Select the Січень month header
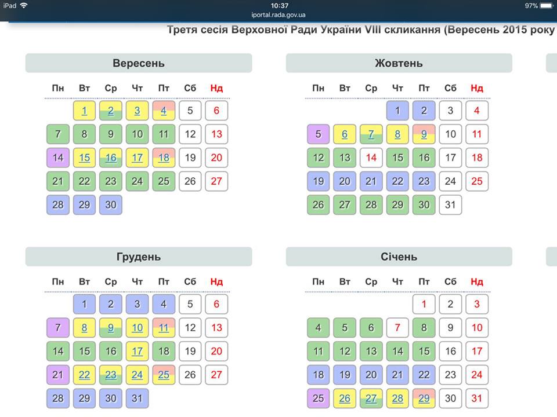The height and width of the screenshot is (417, 557). (399, 257)
